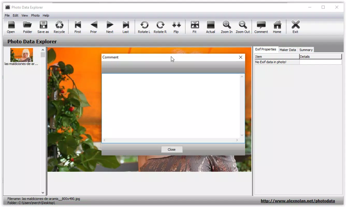Click the comment box scroll-right arrow
Viewport: 346px width, 207px height.
pyautogui.click(x=237, y=140)
